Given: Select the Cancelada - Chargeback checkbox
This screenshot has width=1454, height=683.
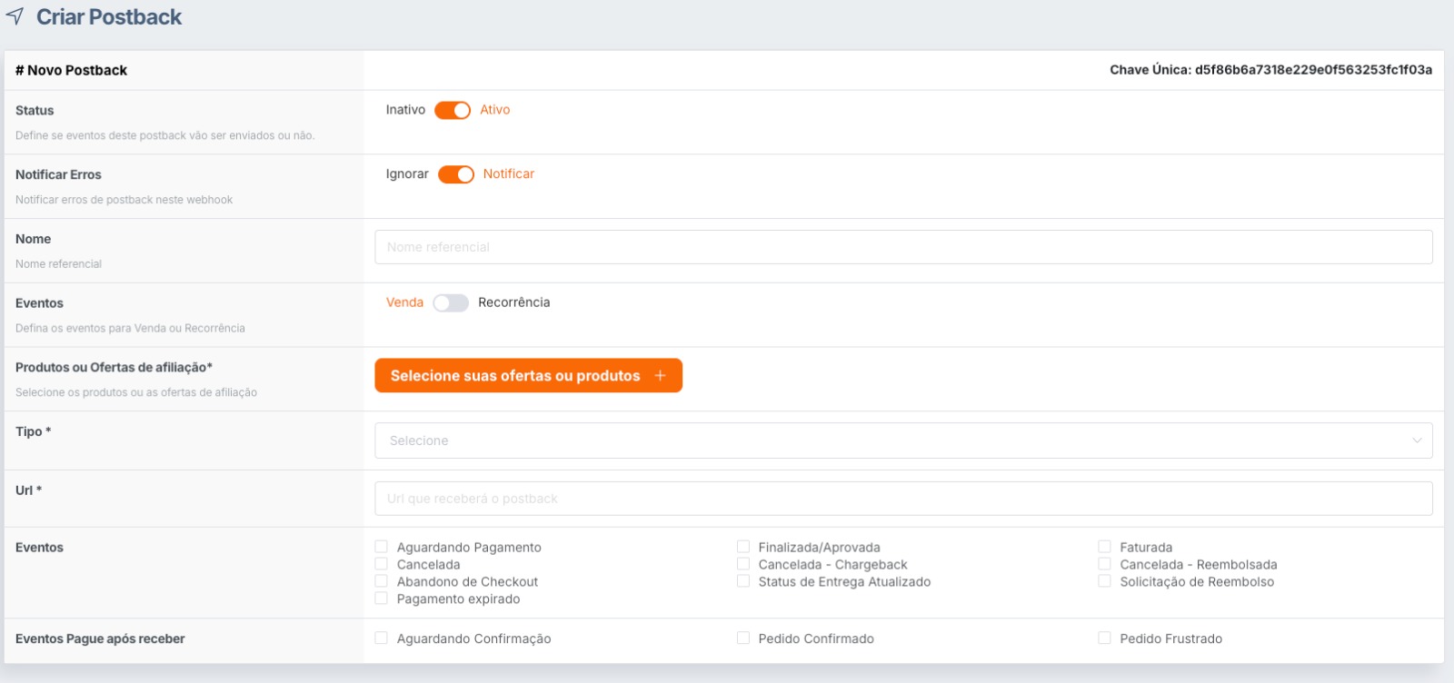Looking at the screenshot, I should pos(743,564).
